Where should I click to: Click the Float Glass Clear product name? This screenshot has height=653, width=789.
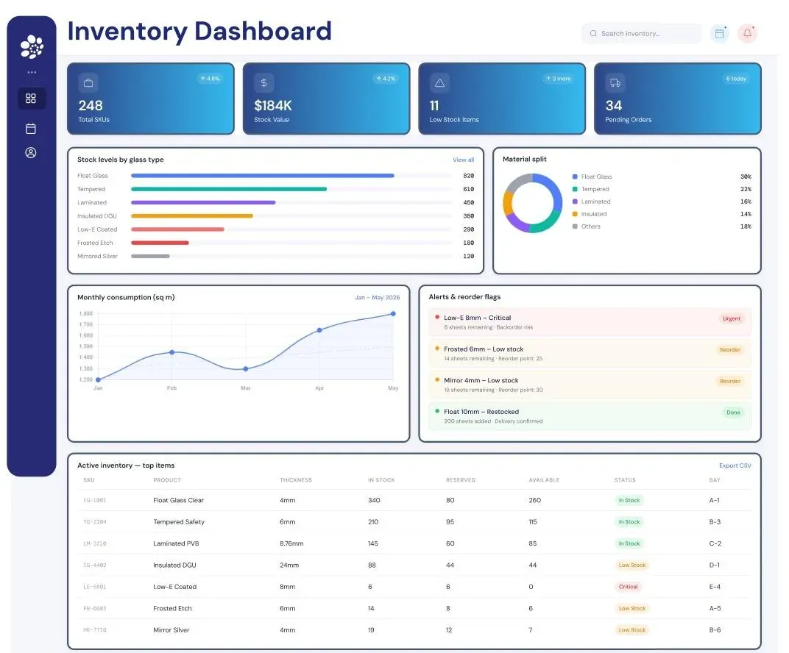tap(179, 500)
